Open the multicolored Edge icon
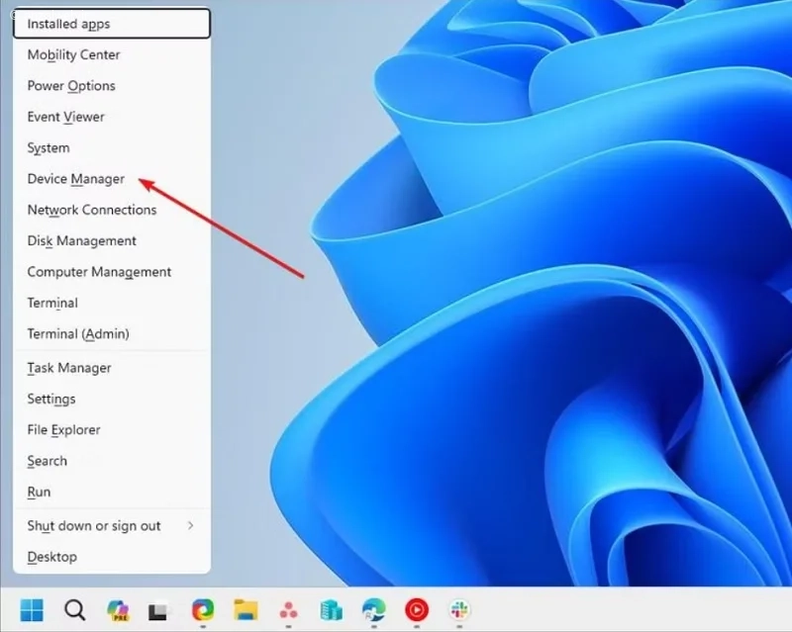The image size is (792, 632). pos(203,610)
